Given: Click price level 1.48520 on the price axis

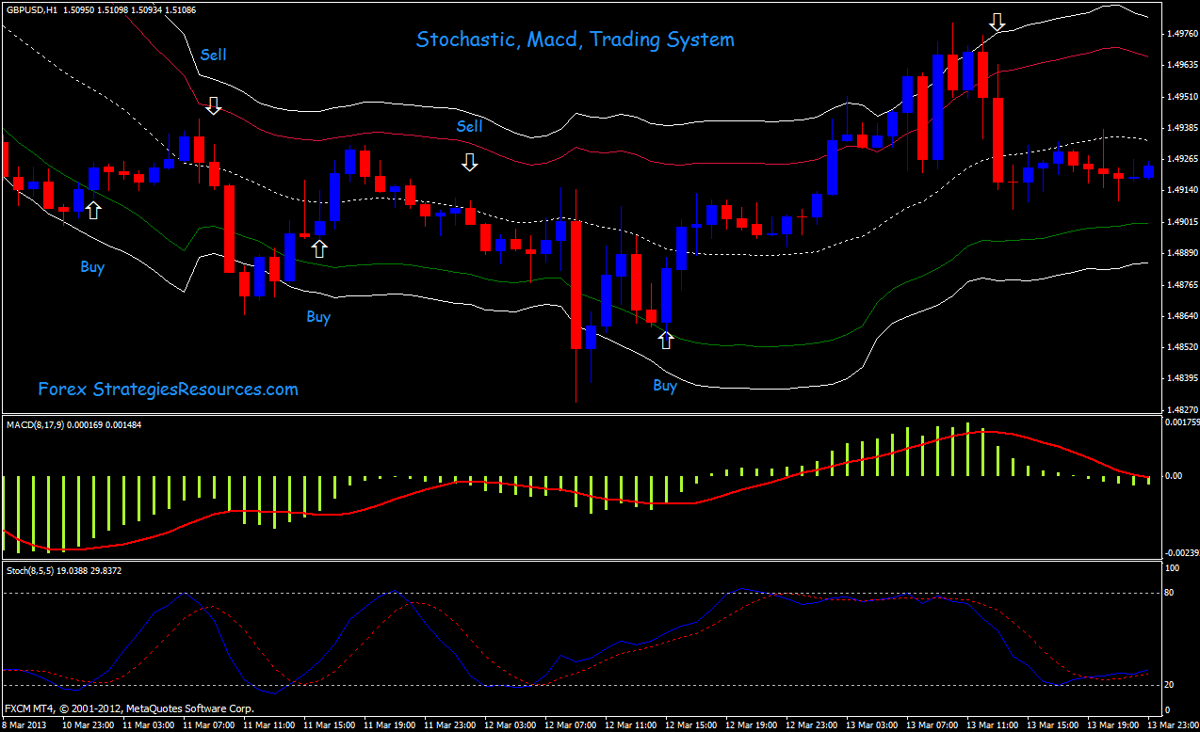Looking at the screenshot, I should [x=1181, y=347].
